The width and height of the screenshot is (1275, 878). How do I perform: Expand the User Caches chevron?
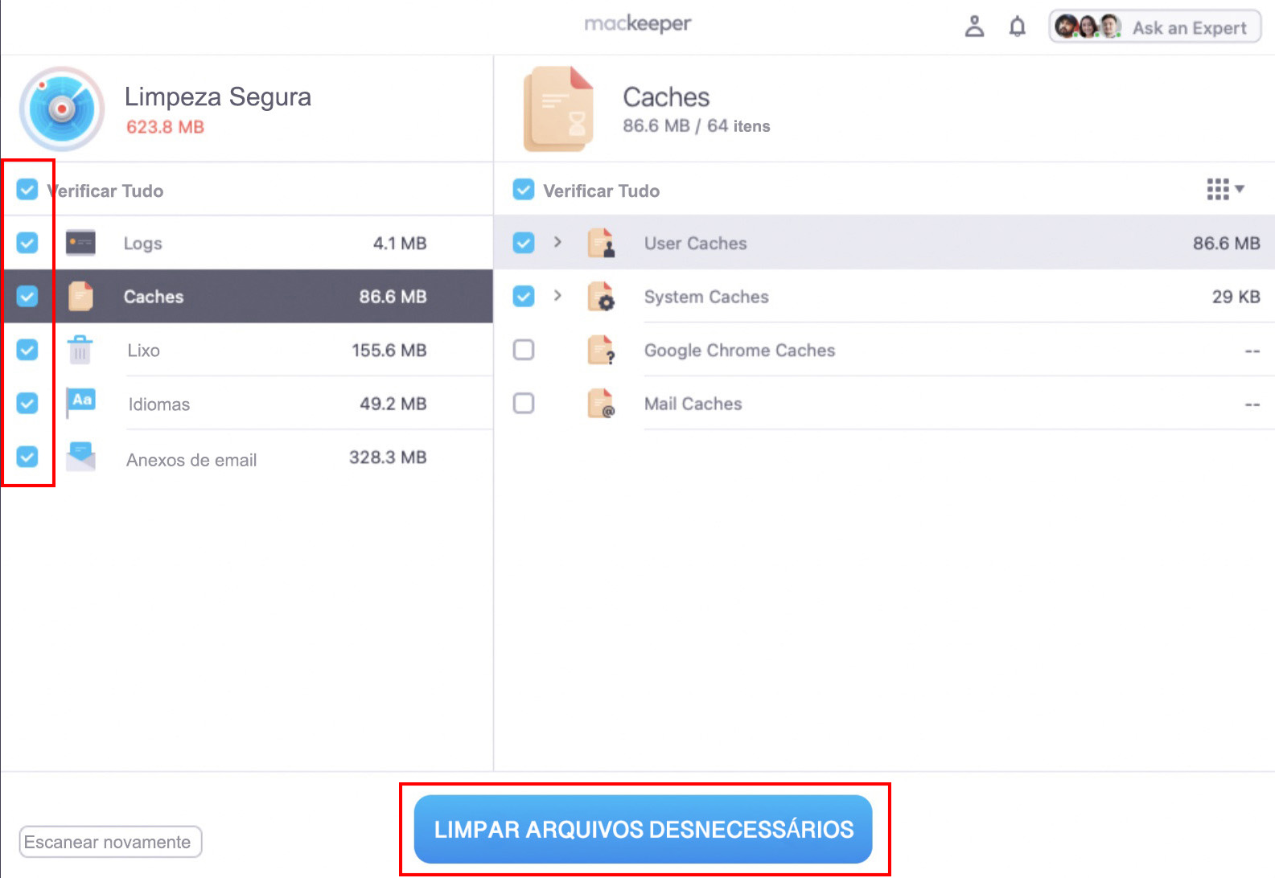coord(557,242)
